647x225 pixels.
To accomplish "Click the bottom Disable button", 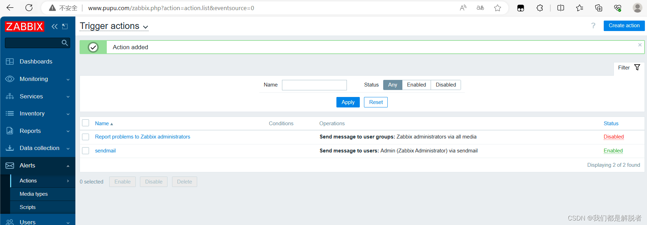I will click(154, 182).
